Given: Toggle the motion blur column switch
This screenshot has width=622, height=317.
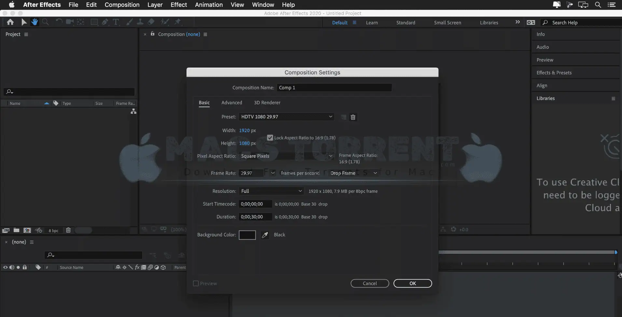Looking at the screenshot, I should [x=150, y=267].
